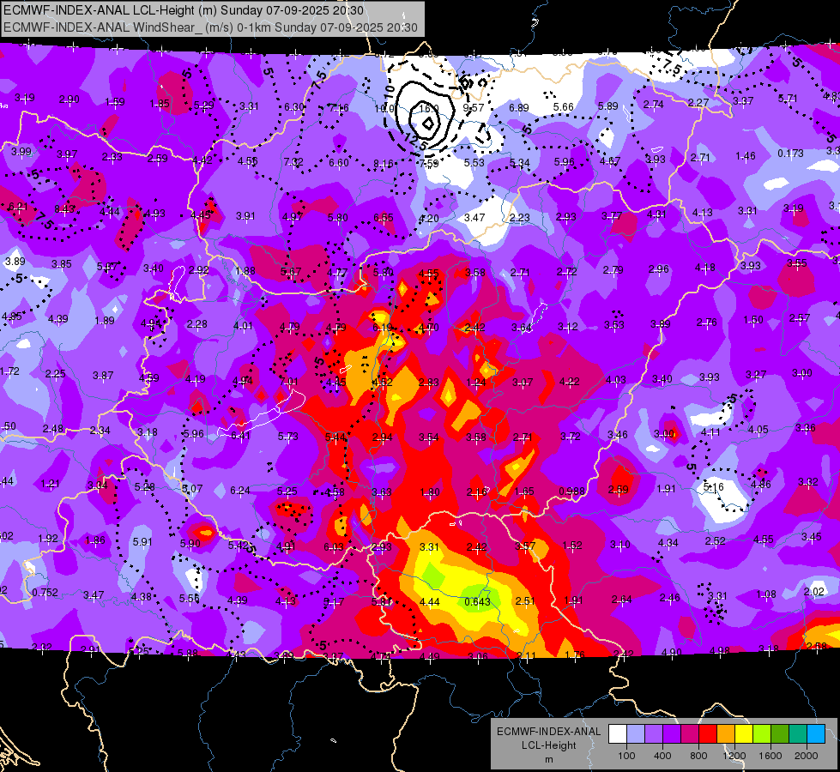This screenshot has width=840, height=772.
Task: Click the 6.89 grid value
Action: coord(518,108)
